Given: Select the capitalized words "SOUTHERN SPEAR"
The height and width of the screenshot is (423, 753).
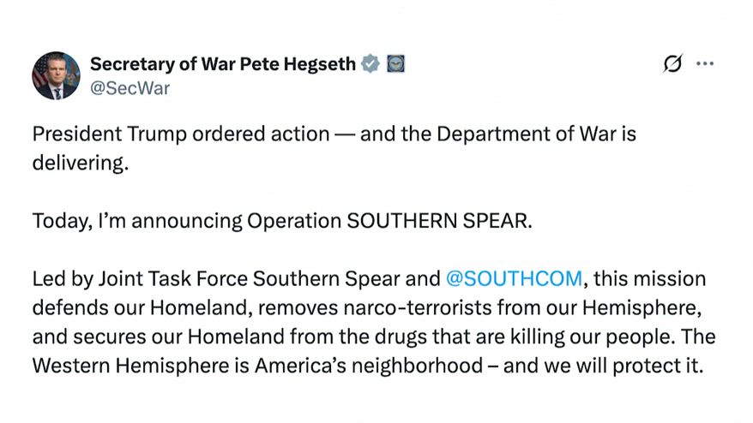Looking at the screenshot, I should click(438, 220).
